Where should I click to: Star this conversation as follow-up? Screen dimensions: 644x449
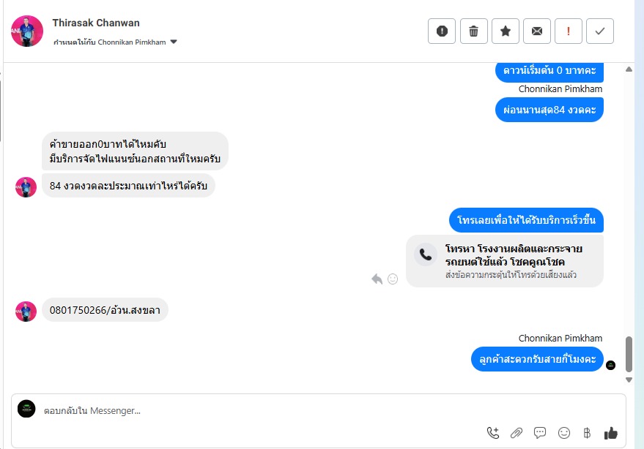pyautogui.click(x=506, y=31)
